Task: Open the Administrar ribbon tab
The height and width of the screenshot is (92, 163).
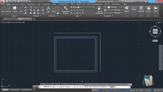Action: point(46,4)
